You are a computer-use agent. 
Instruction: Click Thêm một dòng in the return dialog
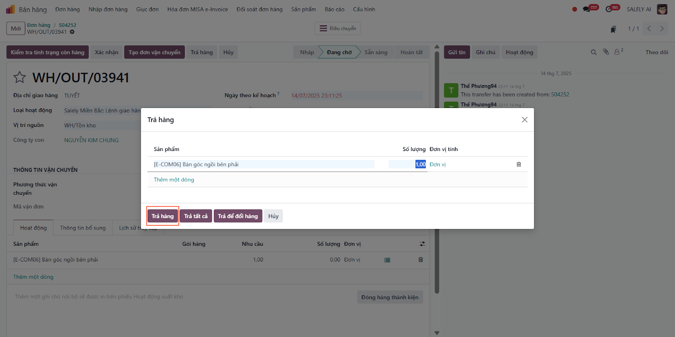[174, 180]
